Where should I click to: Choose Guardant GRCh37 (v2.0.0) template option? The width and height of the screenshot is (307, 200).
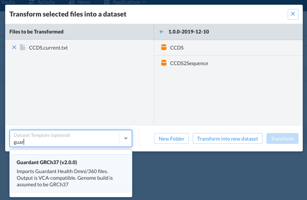click(71, 173)
